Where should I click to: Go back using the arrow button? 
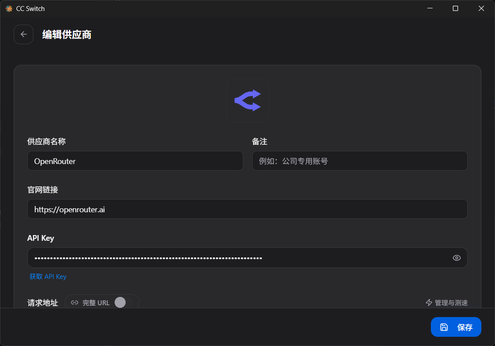click(x=23, y=34)
